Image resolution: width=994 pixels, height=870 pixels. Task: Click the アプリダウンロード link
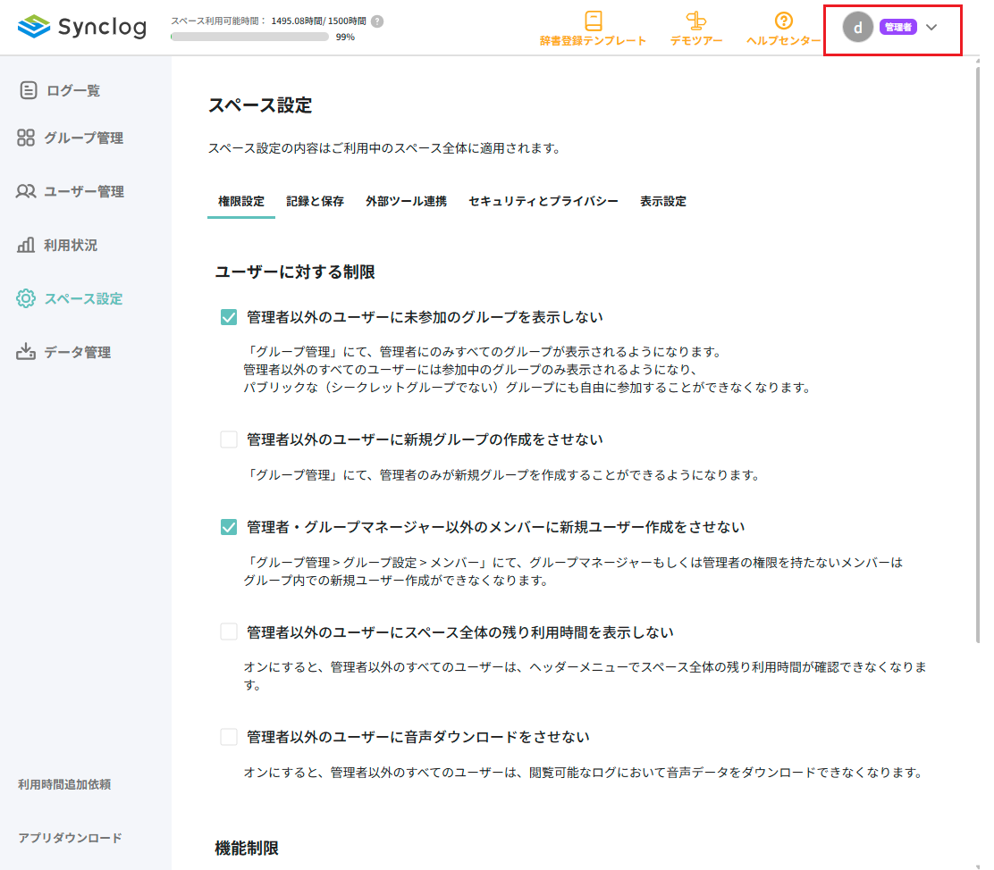click(70, 838)
